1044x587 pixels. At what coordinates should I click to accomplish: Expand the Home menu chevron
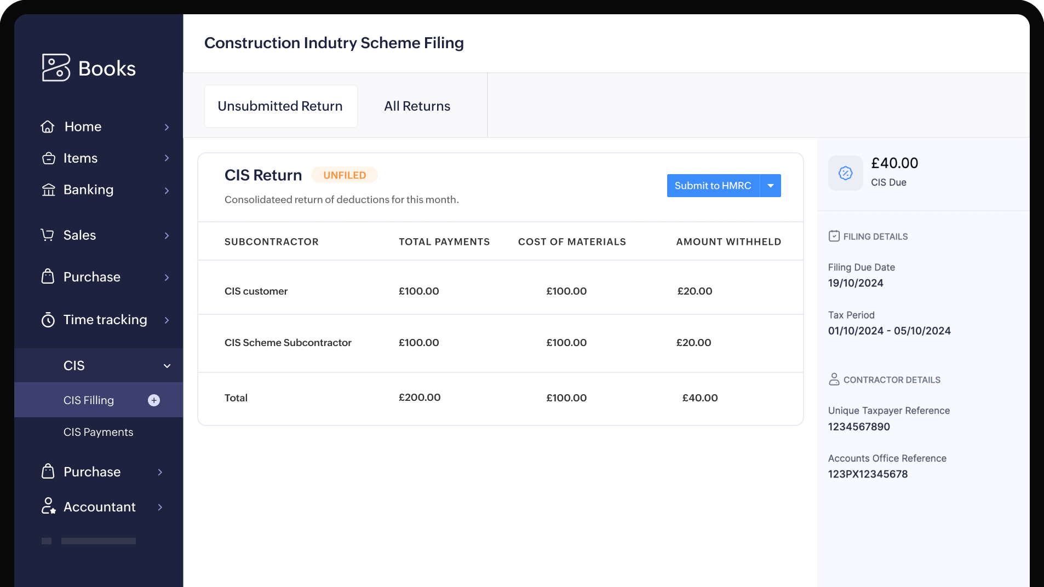point(167,127)
